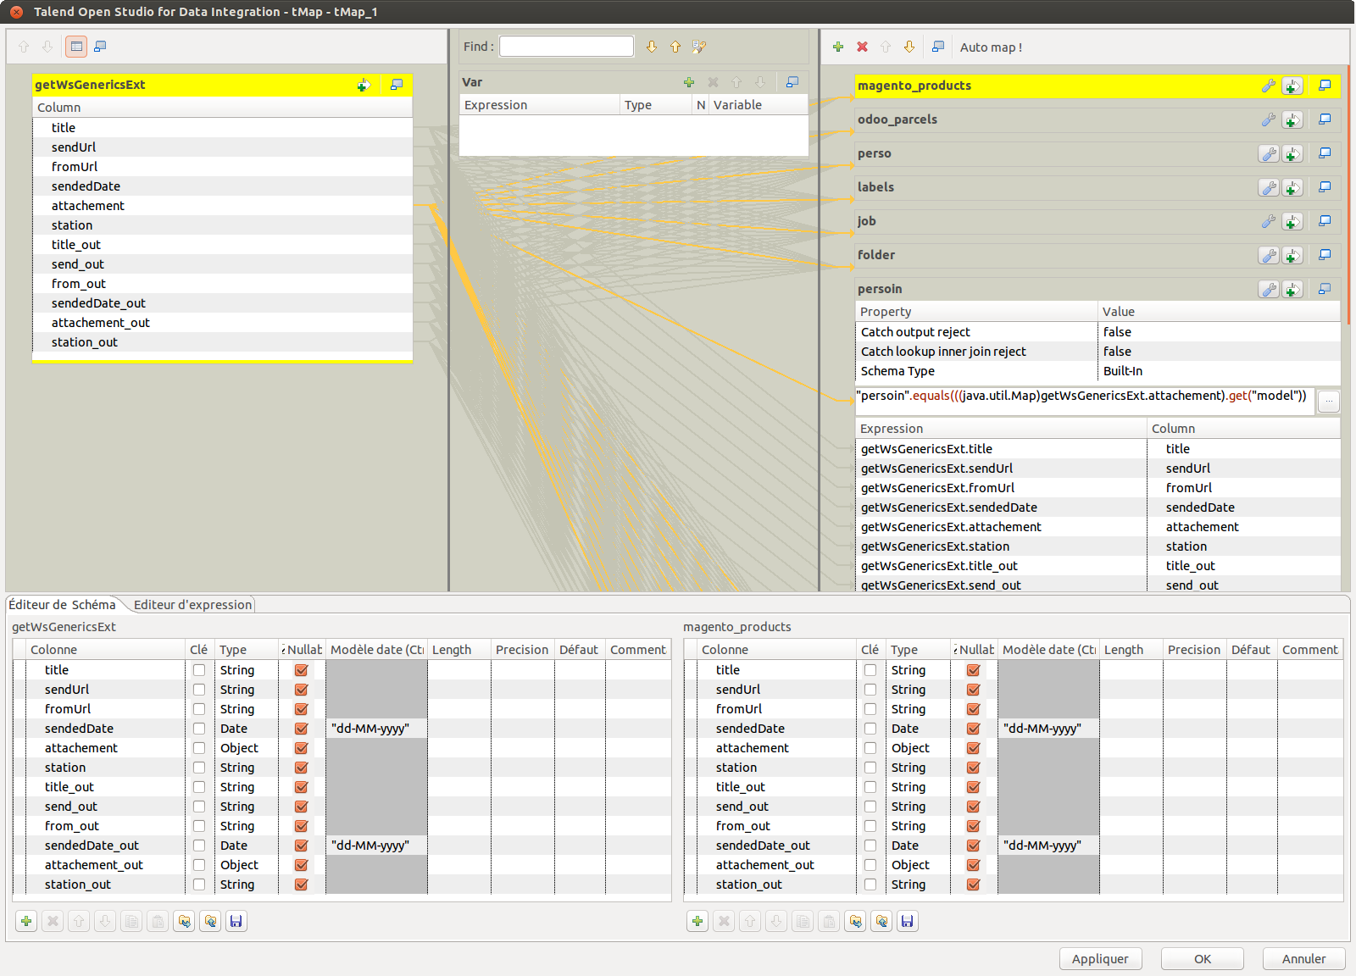Click the input zone table-view toggle icon
Screen dimensions: 1356x976
(76, 47)
